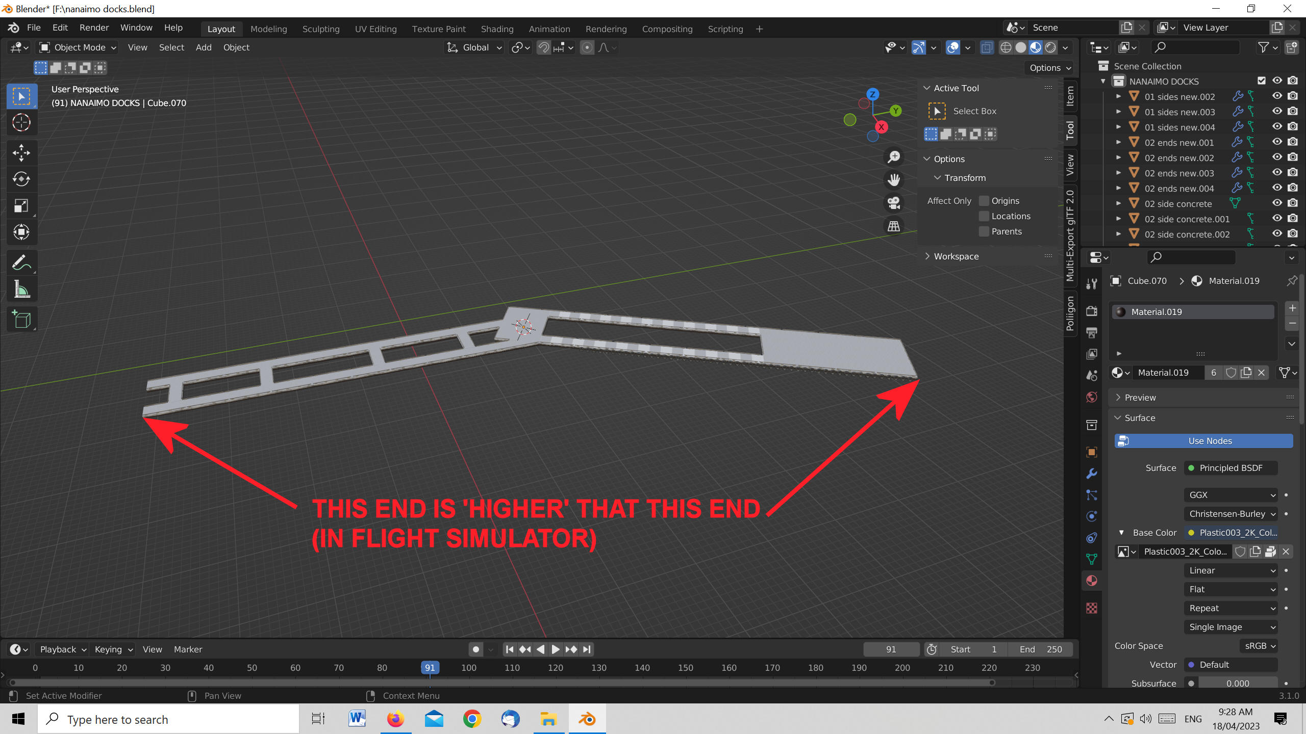Hide the '02 side concrete' object in viewport

[x=1277, y=203]
